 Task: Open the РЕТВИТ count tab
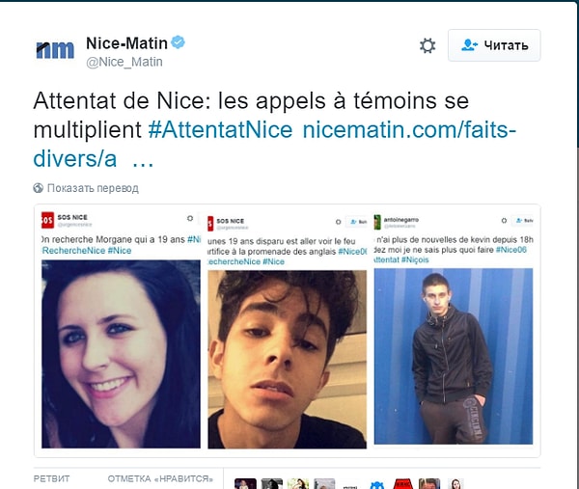coord(51,478)
